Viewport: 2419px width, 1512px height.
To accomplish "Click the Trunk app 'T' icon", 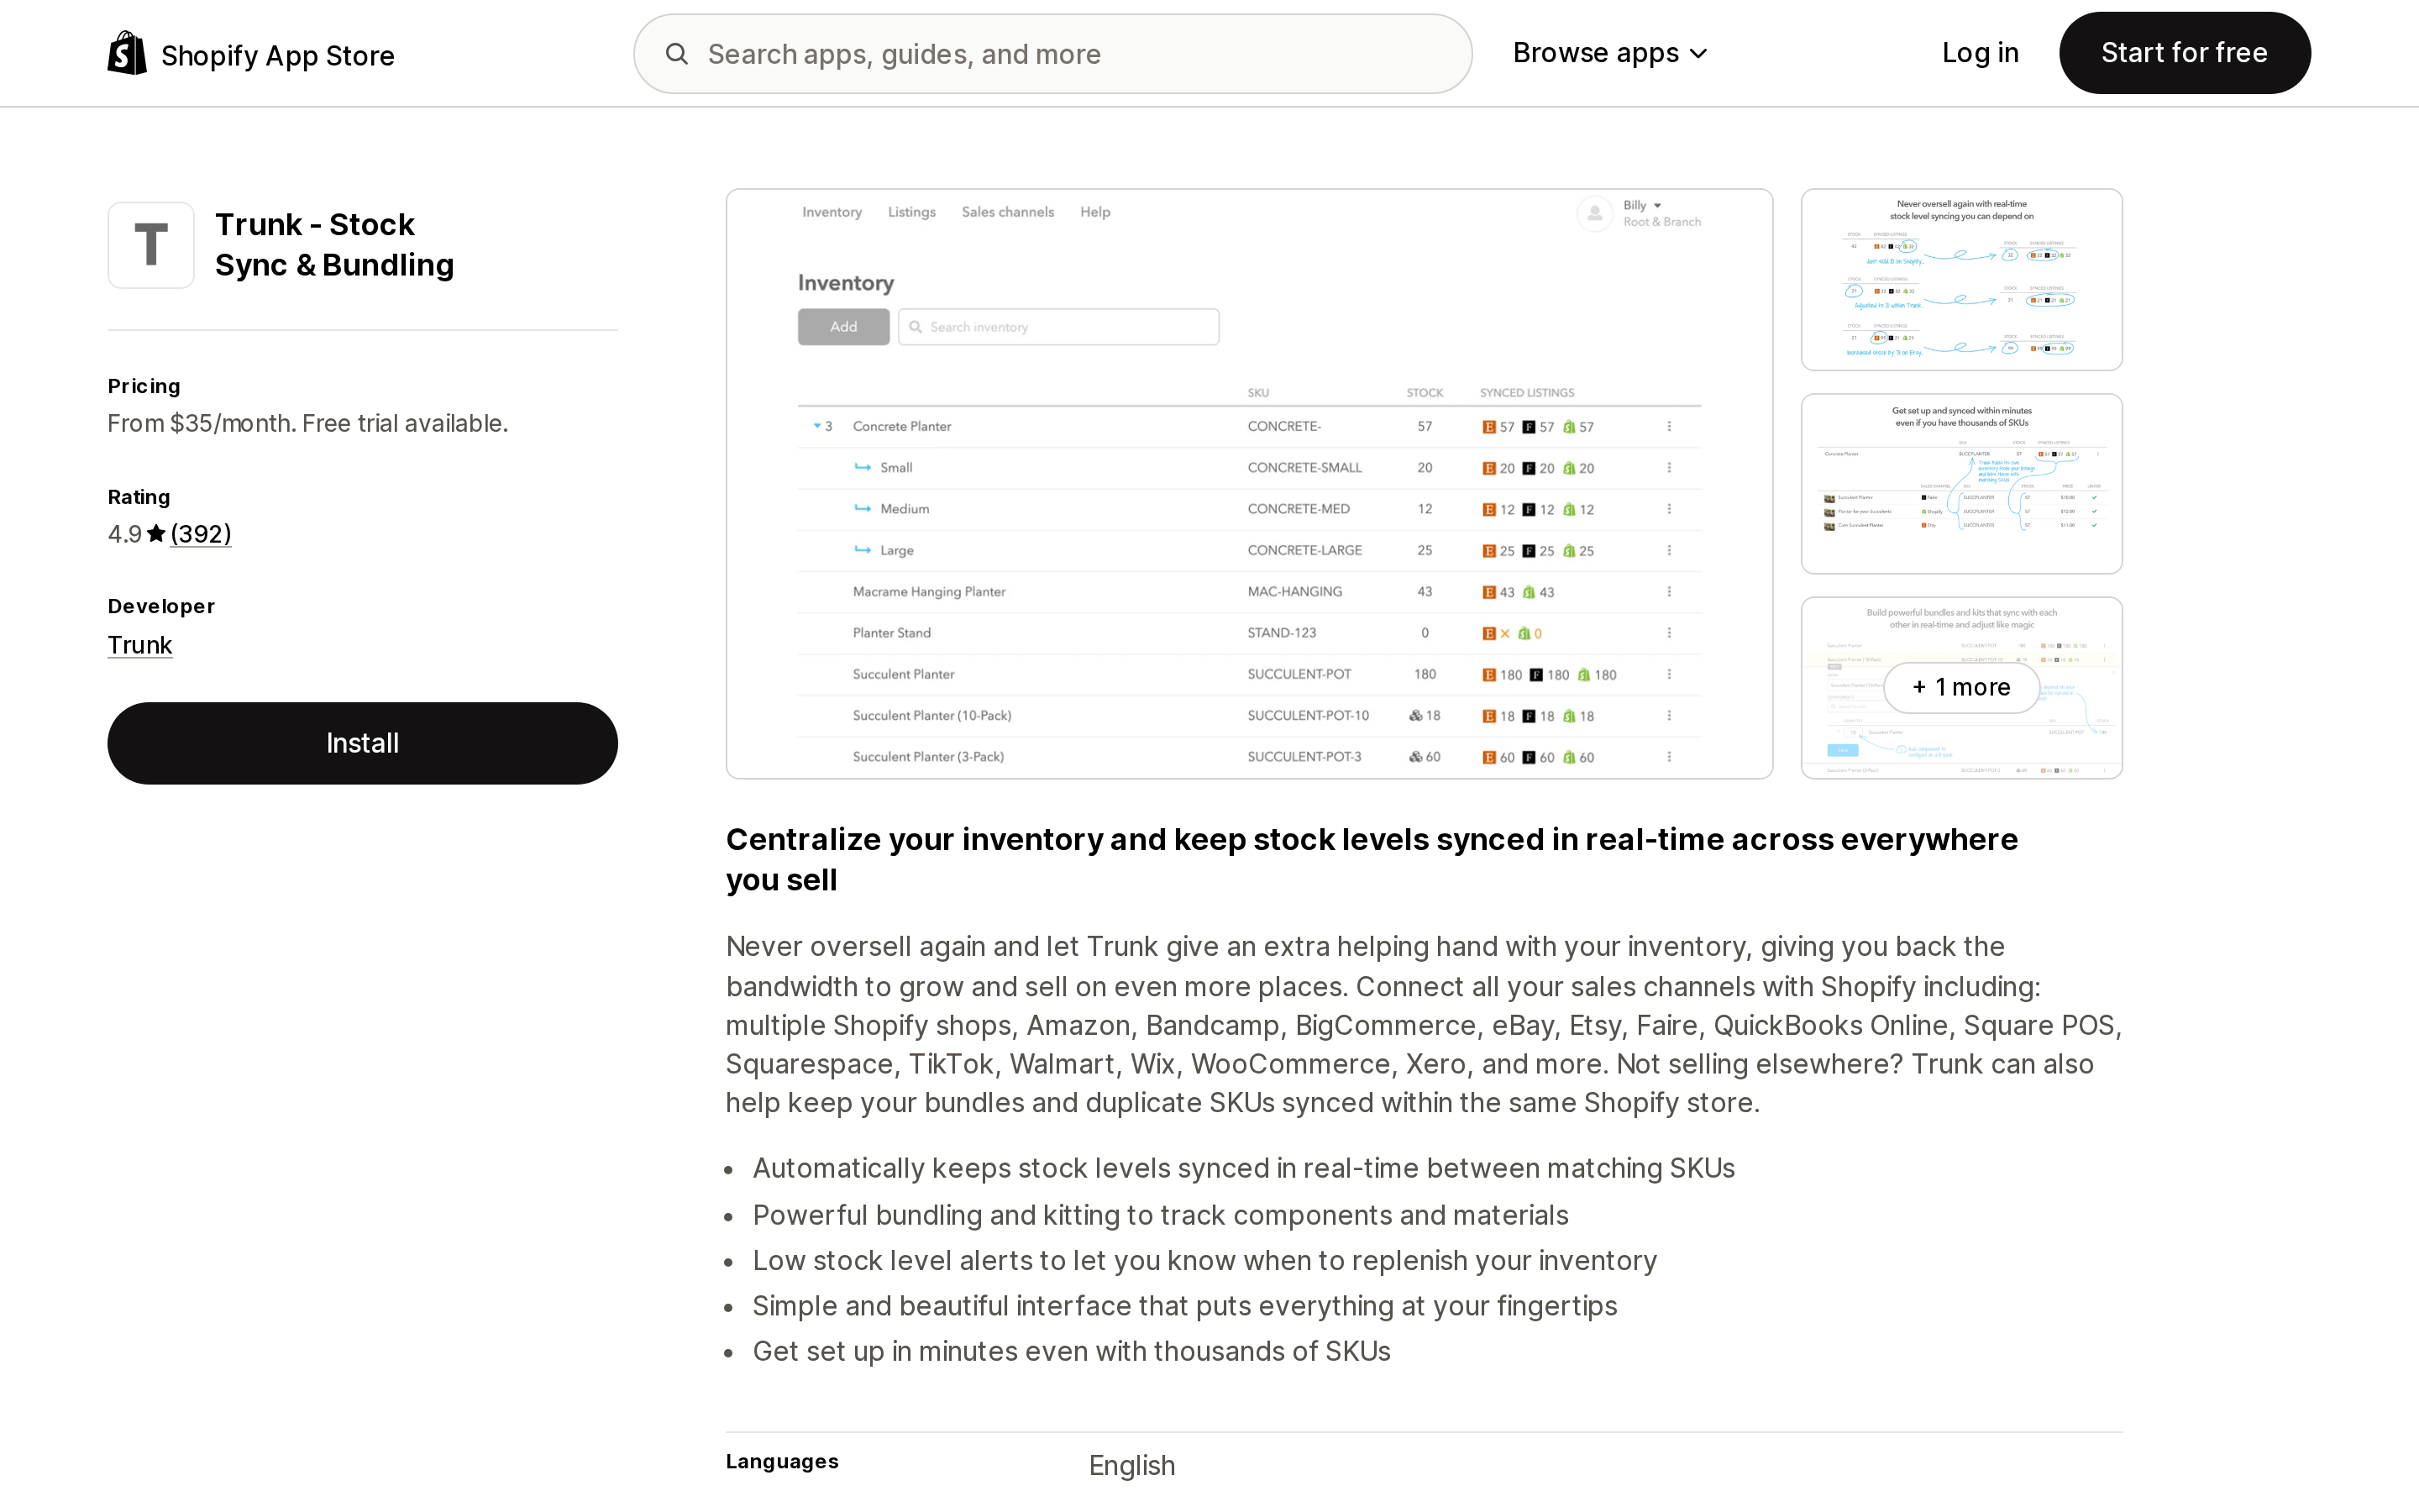I will 151,245.
